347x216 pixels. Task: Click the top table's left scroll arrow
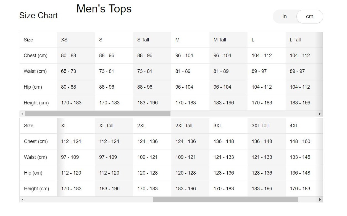tap(22, 114)
